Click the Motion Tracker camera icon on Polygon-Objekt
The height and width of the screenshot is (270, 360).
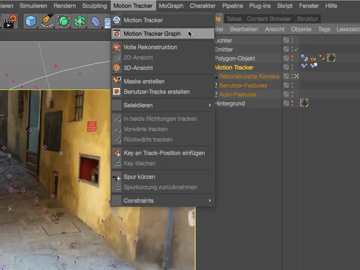coord(313,58)
